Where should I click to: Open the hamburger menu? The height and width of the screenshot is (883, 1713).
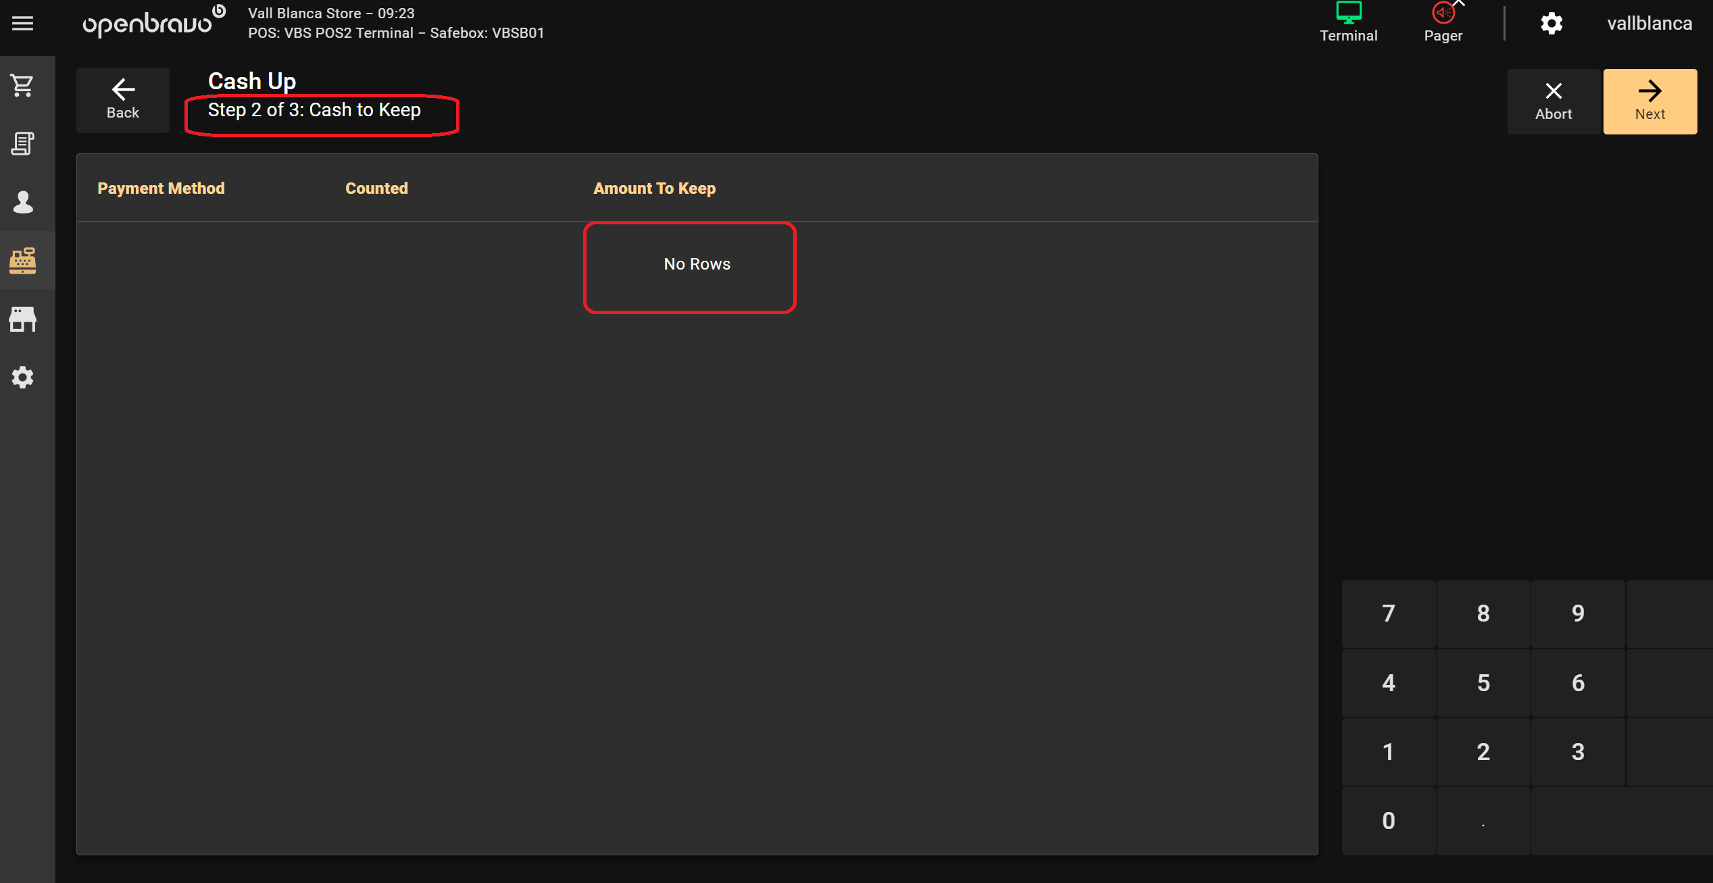[22, 24]
